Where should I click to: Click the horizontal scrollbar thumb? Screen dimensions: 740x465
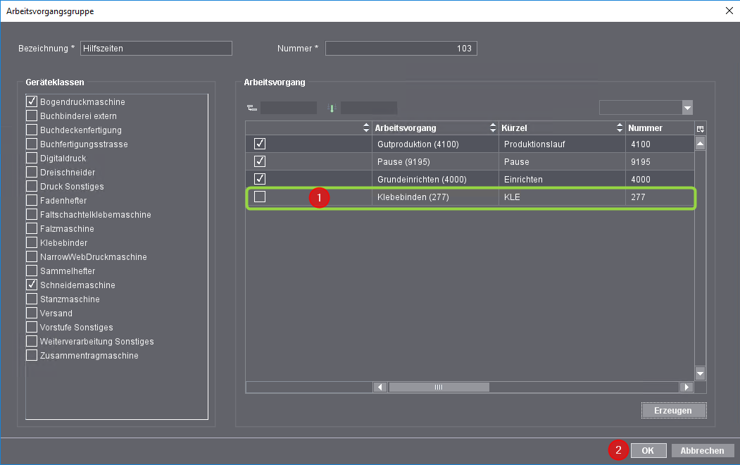(439, 387)
